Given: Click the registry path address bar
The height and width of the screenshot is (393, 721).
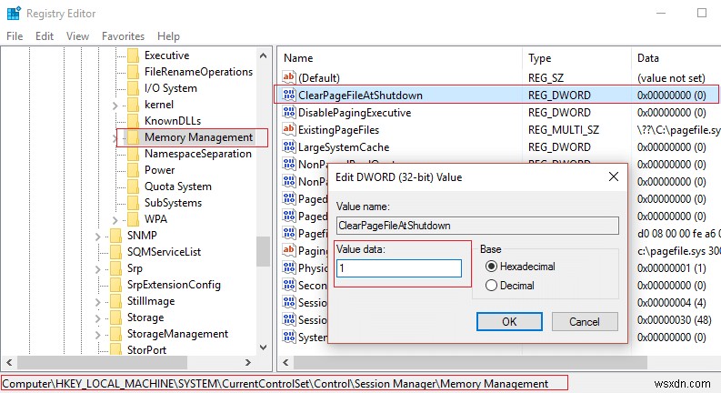Looking at the screenshot, I should tap(285, 383).
